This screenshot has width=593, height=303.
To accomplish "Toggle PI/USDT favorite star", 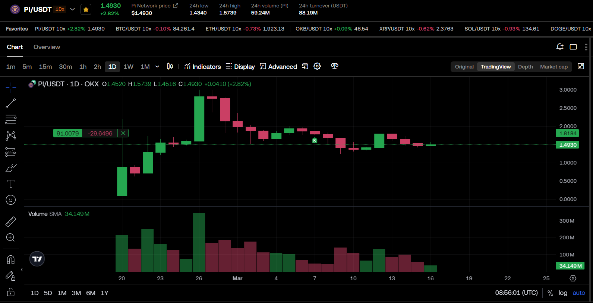I will (86, 9).
